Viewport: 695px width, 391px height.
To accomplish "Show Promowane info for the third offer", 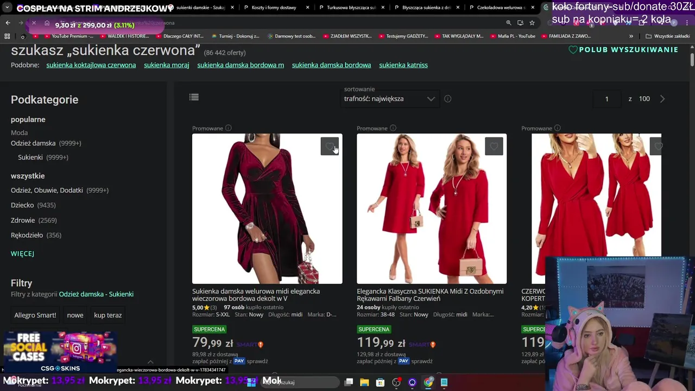I will (558, 128).
